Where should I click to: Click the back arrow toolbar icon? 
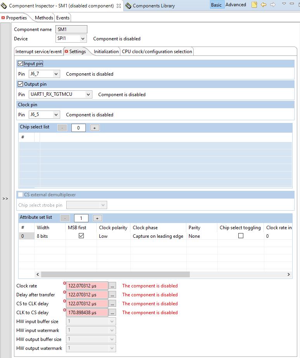(264, 5)
